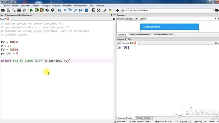Run cell and advance icon

click(42, 10)
